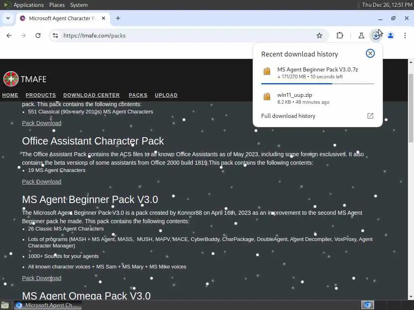Click the download progress bar

tap(318, 84)
